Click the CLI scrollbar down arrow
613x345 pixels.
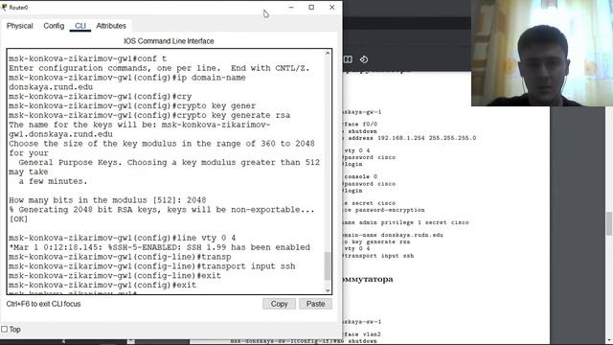pos(328,290)
